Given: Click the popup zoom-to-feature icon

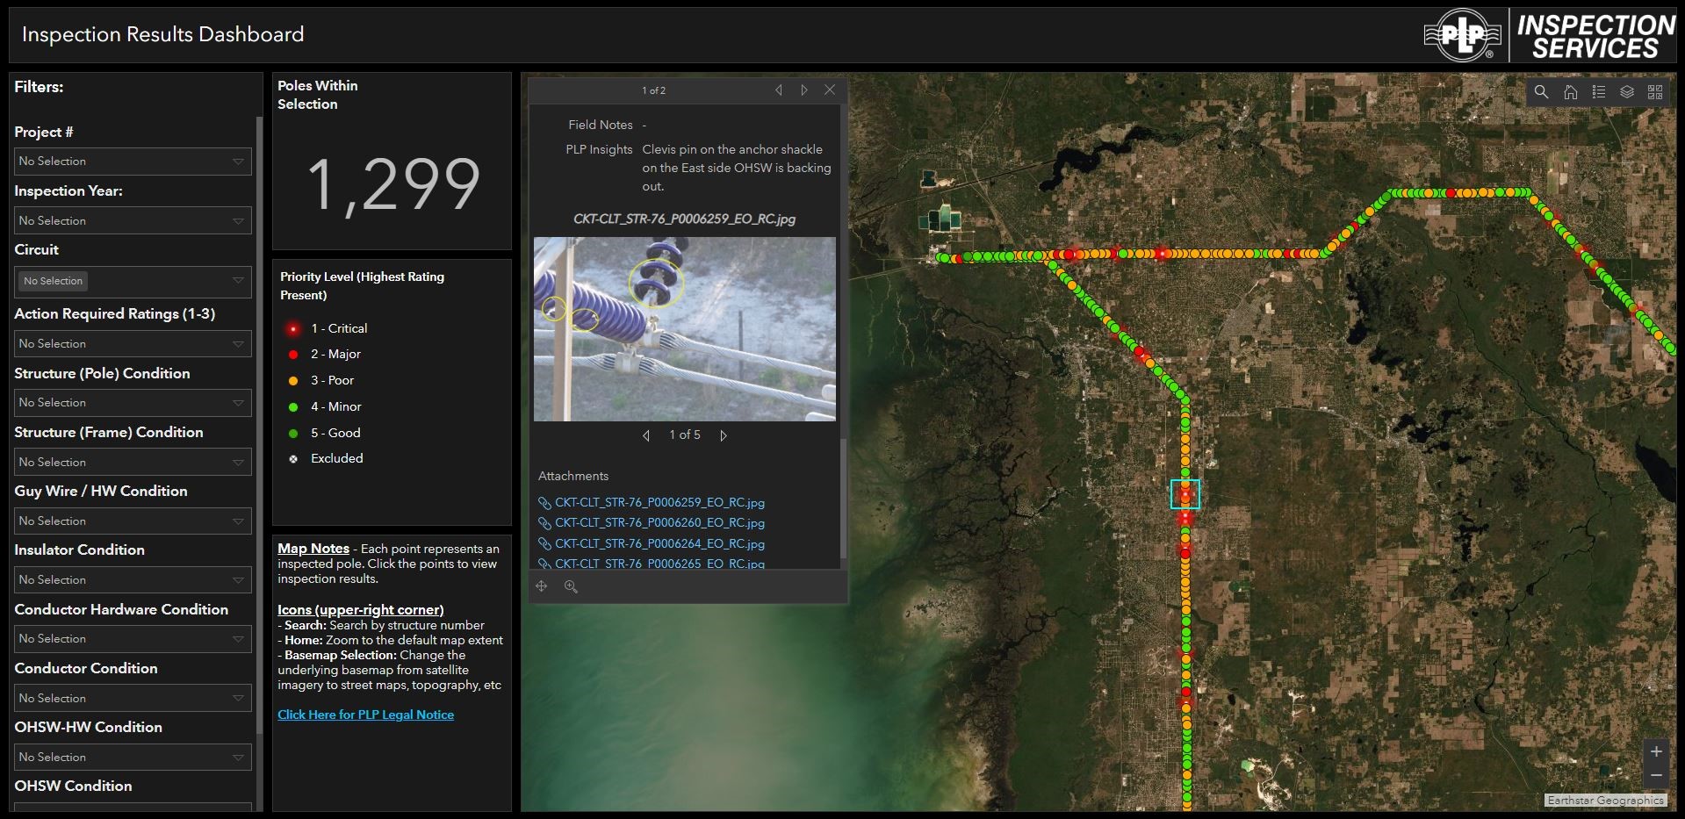Looking at the screenshot, I should (x=571, y=586).
